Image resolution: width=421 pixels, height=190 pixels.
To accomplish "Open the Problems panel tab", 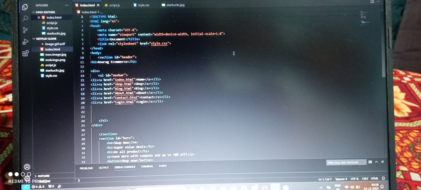I will click(x=86, y=168).
